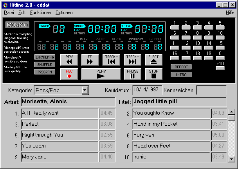Select track number 2 on keypad

(186, 27)
